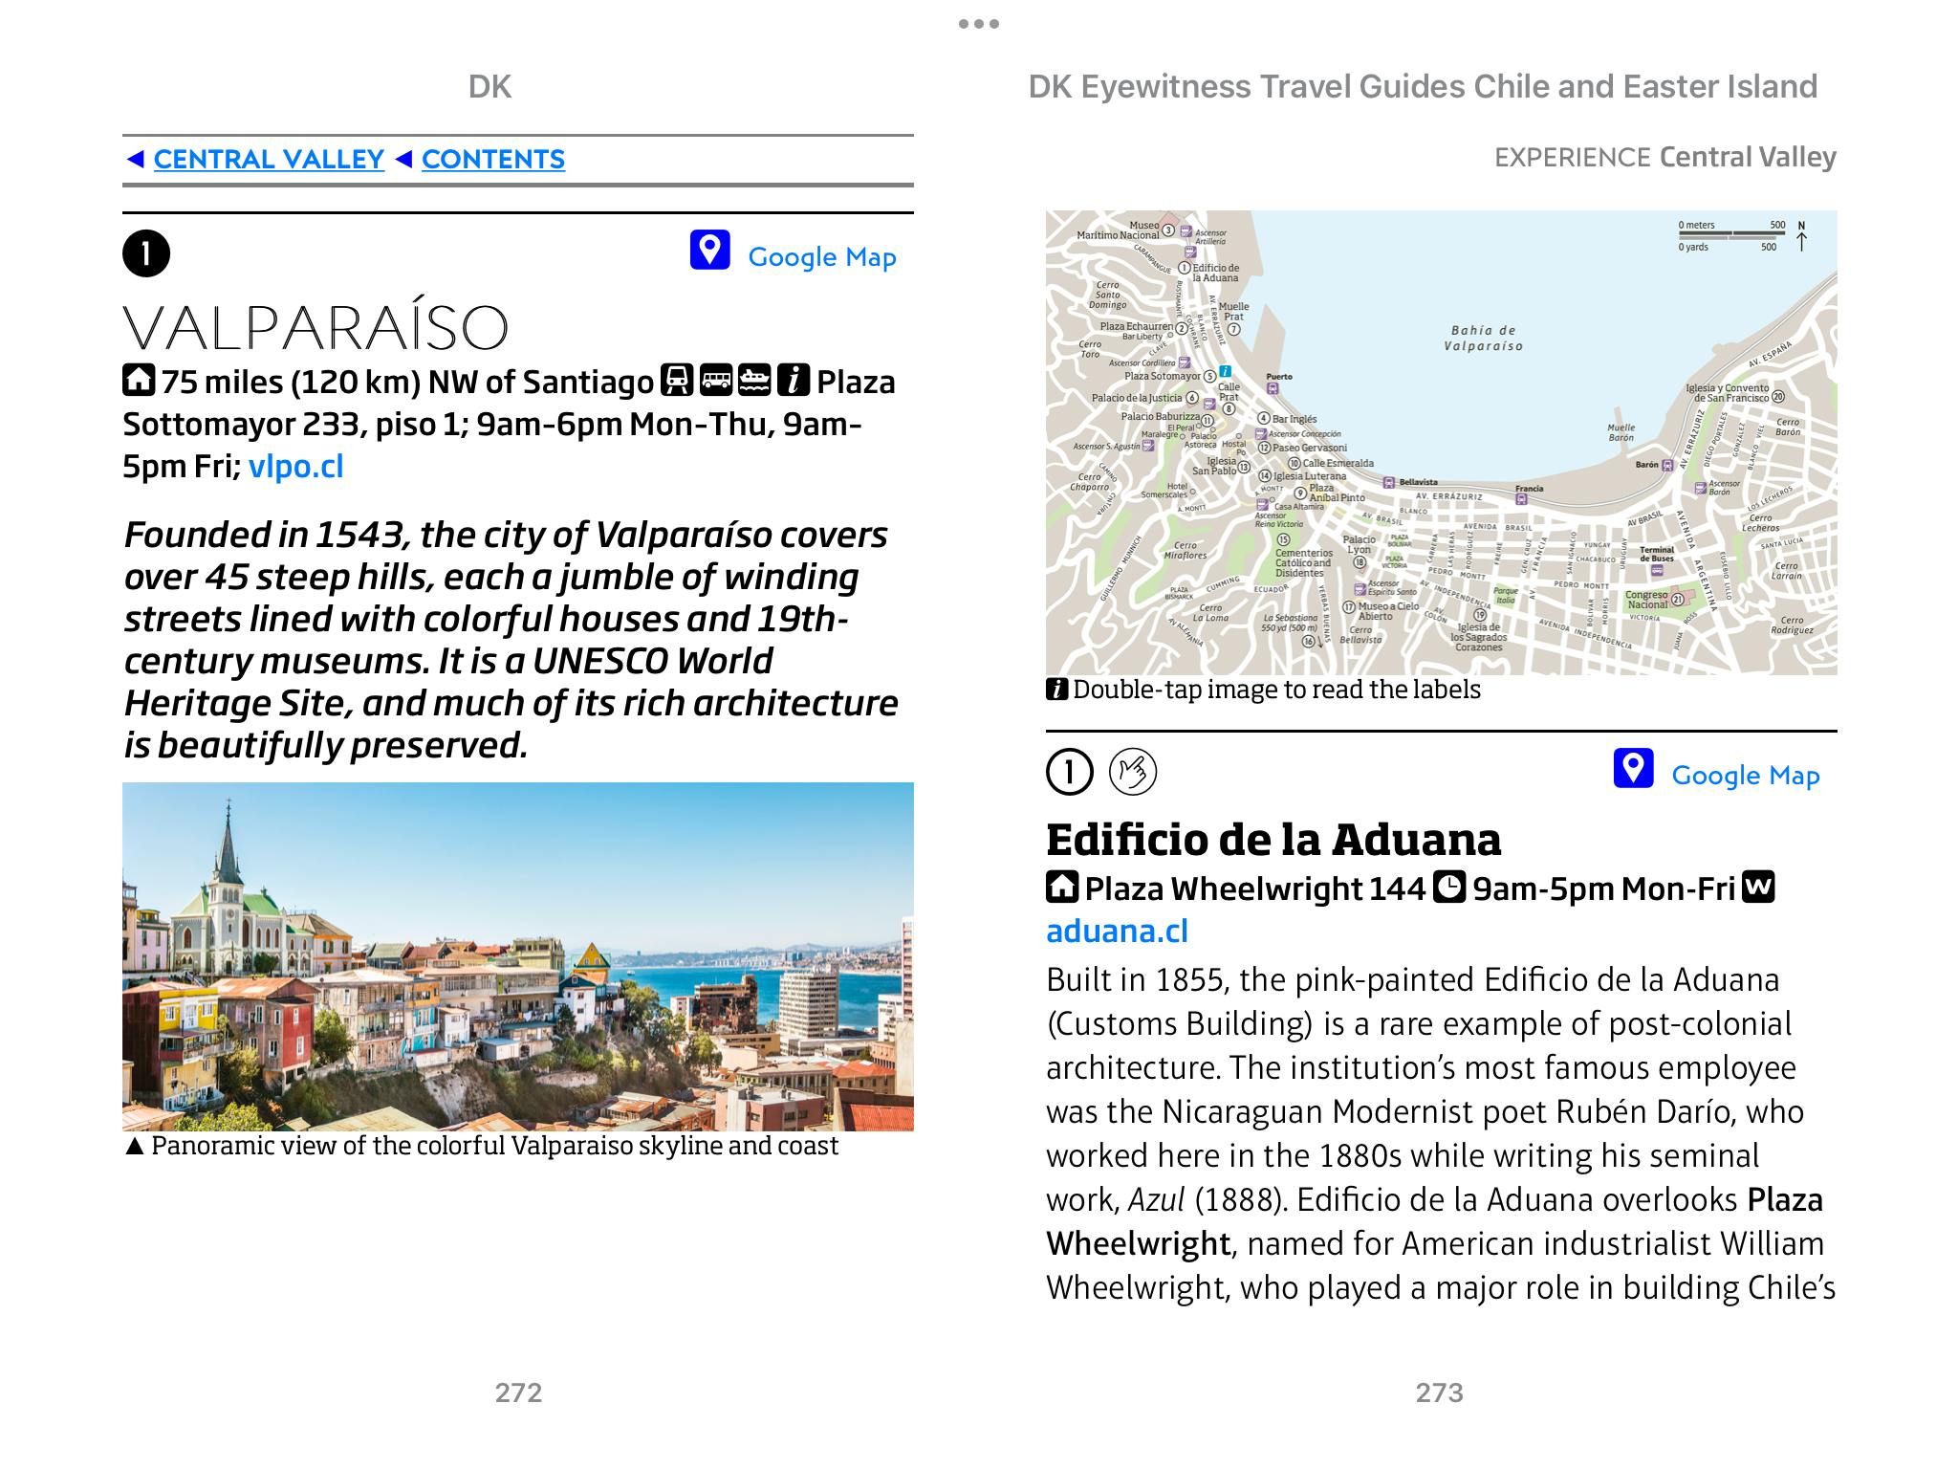The image size is (1958, 1469).
Task: Go to the CONTENTS link
Action: coord(492,160)
